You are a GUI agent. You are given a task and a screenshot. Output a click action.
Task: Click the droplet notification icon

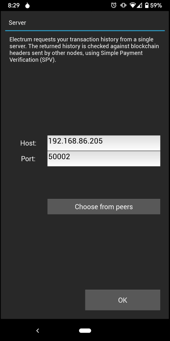[x=27, y=6]
